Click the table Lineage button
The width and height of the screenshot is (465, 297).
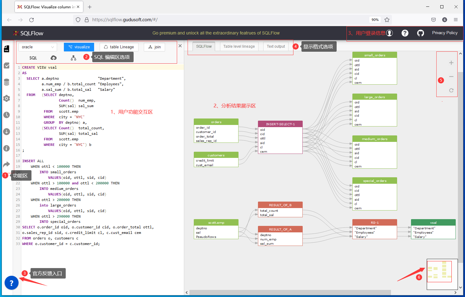(x=119, y=47)
